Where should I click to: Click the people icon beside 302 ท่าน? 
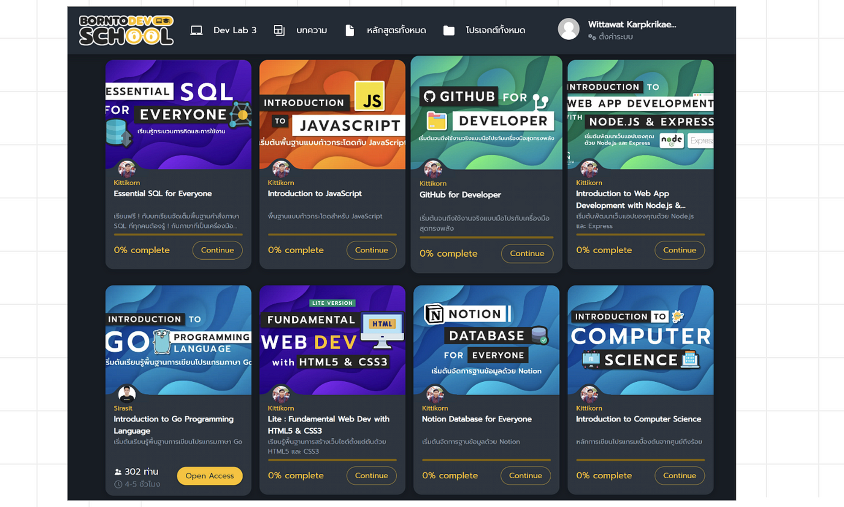pyautogui.click(x=118, y=472)
